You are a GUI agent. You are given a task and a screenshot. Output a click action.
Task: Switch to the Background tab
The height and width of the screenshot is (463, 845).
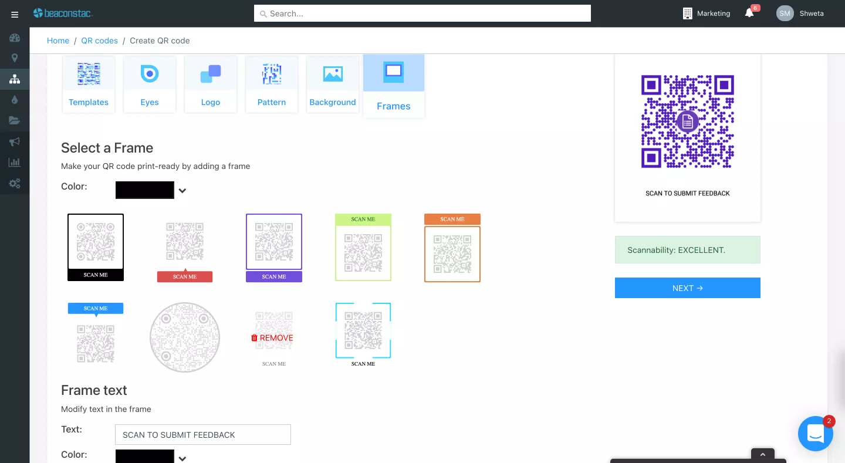(333, 84)
